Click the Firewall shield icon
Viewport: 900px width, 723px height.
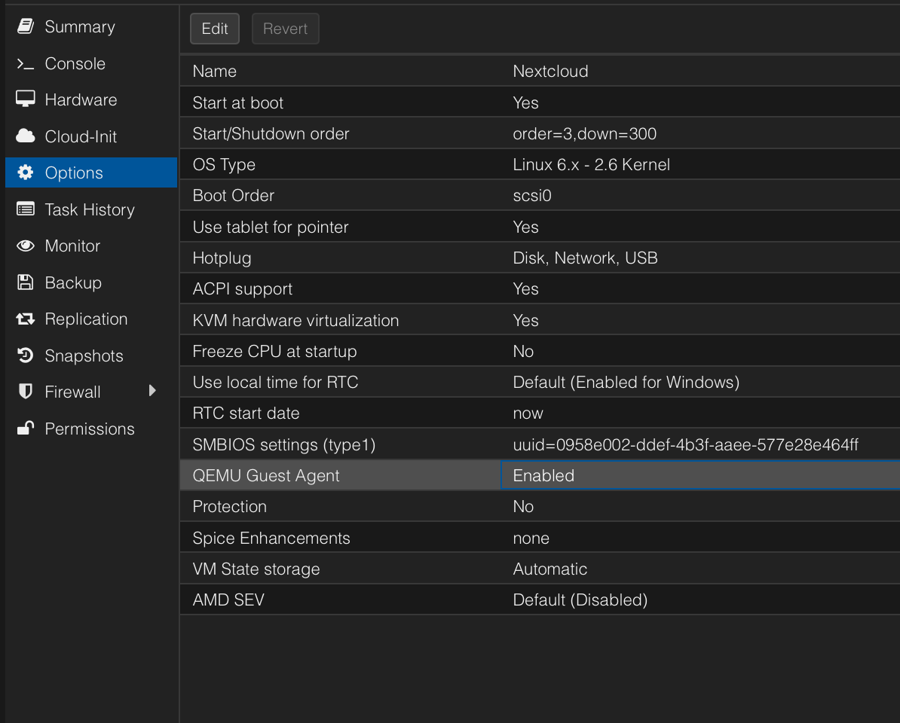click(x=26, y=392)
